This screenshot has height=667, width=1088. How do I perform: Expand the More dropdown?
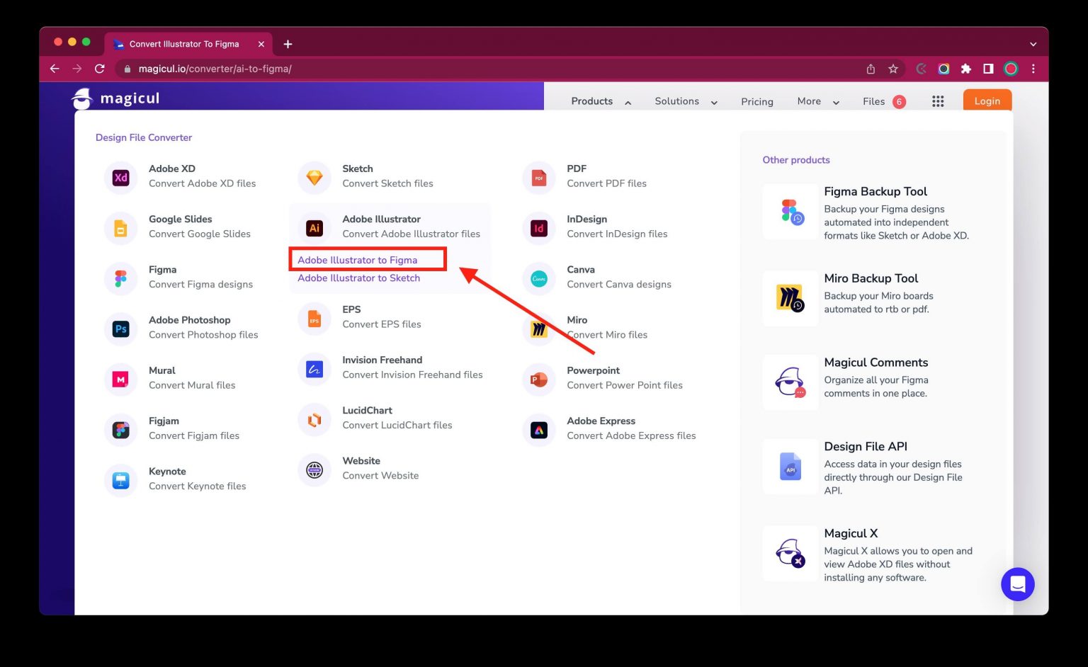click(816, 101)
